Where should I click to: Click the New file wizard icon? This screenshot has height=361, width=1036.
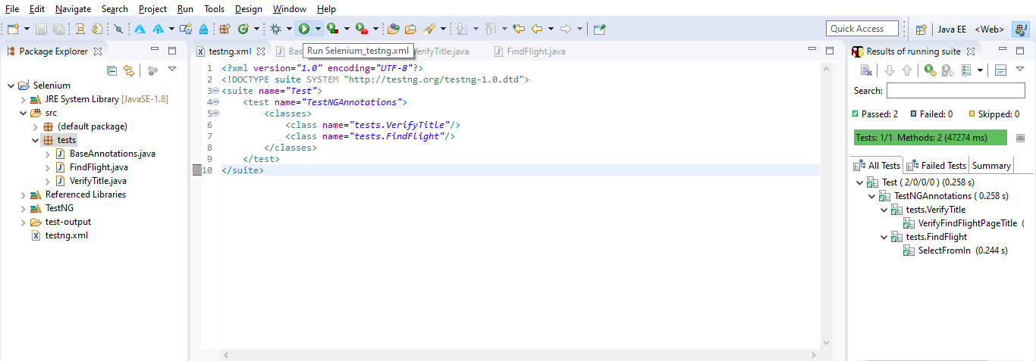13,29
